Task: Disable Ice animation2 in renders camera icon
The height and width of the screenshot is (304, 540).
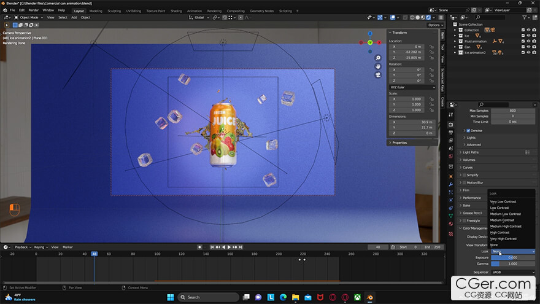Action: pyautogui.click(x=534, y=52)
